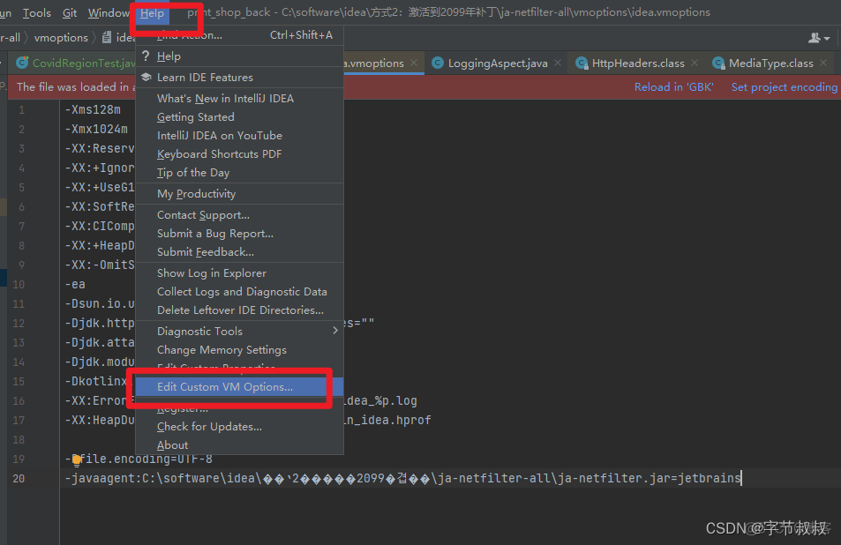
Task: Click the HttpHeaders.class file icon
Action: [582, 63]
